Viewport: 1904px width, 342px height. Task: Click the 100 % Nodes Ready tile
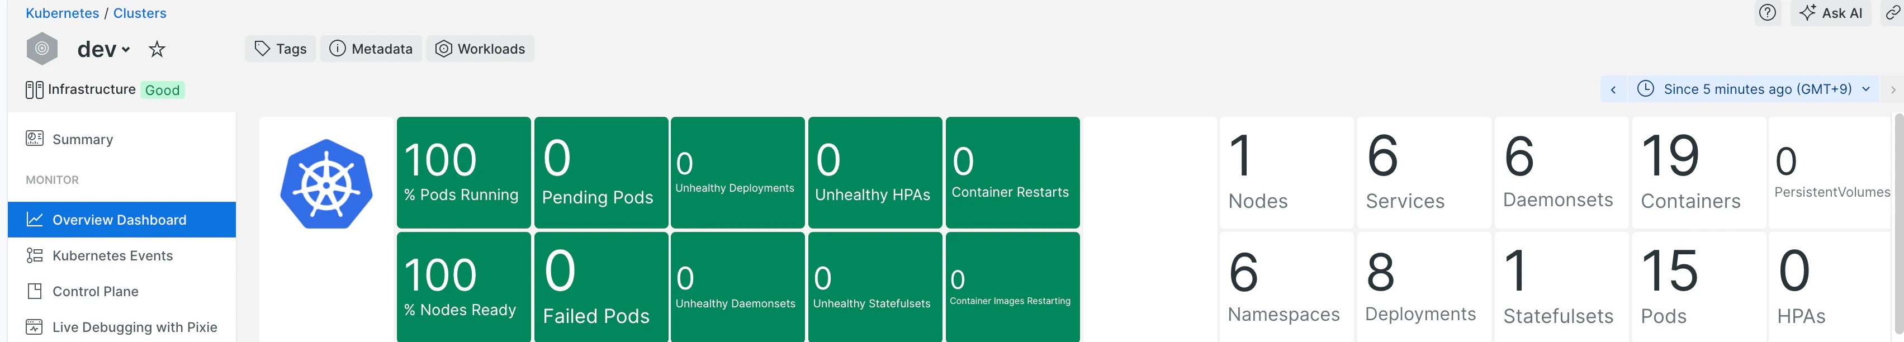coord(463,287)
